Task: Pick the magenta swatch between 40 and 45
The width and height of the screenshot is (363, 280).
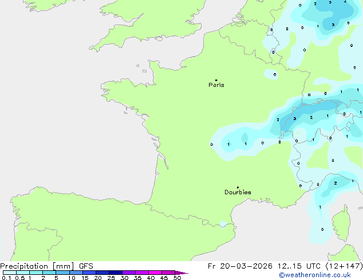Action: coord(155,273)
